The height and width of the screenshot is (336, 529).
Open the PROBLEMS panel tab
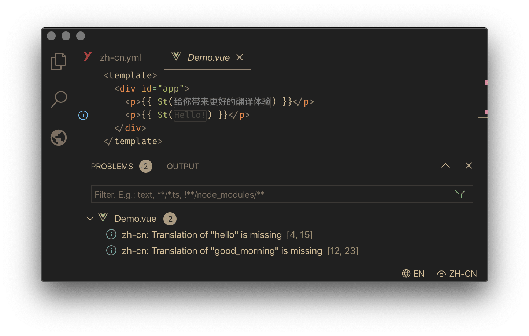pyautogui.click(x=112, y=166)
